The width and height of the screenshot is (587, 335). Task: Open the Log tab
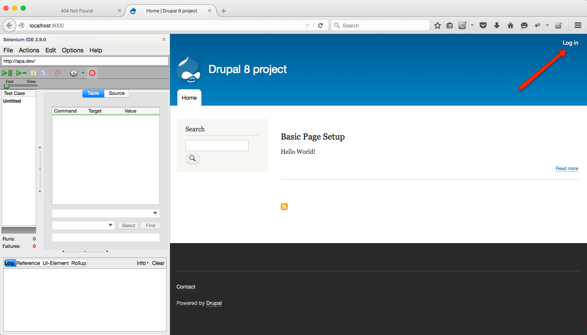[9, 263]
